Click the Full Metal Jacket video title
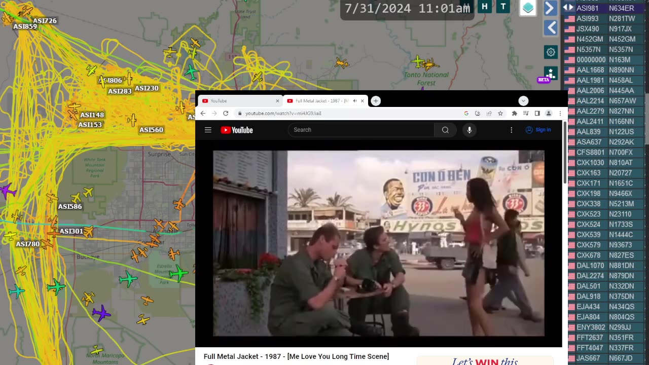The width and height of the screenshot is (649, 365). click(x=296, y=357)
